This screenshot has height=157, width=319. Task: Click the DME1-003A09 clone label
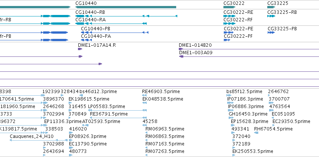pyautogui.click(x=196, y=53)
